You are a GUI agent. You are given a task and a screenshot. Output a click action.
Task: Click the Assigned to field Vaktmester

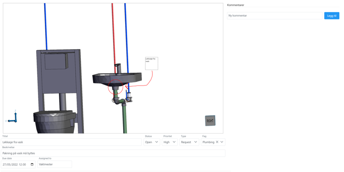[x=55, y=164]
